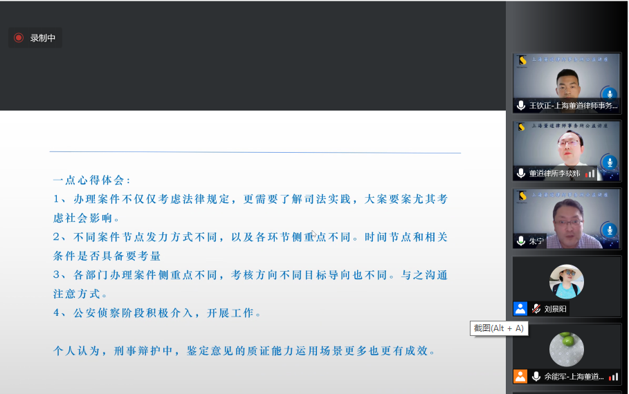This screenshot has width=629, height=394.
Task: Click slide sentence starting 个人认为，刑事辩护中
Action: pyautogui.click(x=245, y=351)
